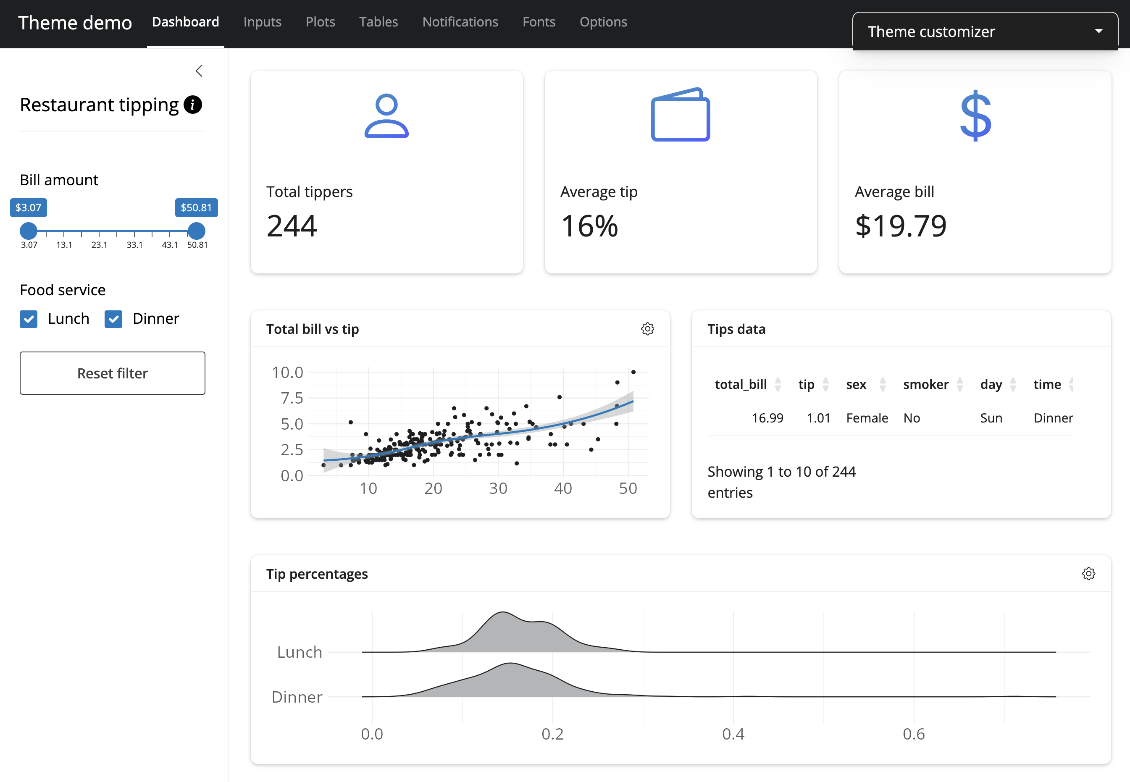1130x782 pixels.
Task: Click the $50.81 bill amount slider handle
Action: coord(196,231)
